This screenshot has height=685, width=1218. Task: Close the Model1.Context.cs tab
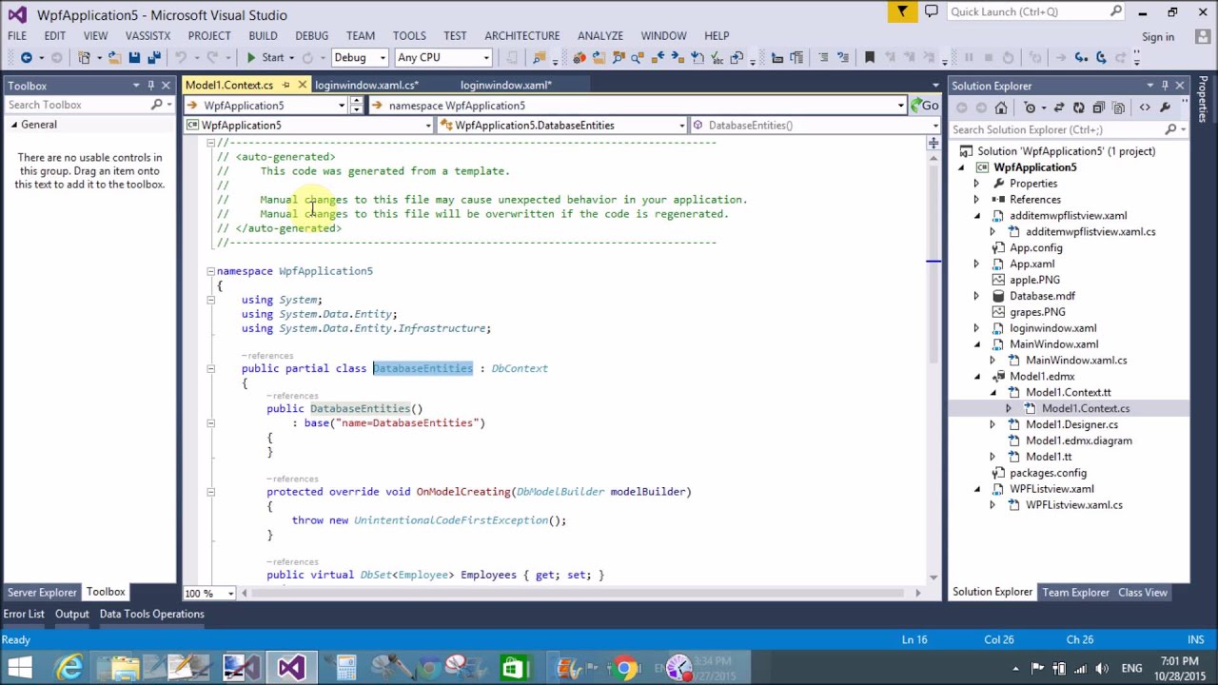(x=302, y=85)
